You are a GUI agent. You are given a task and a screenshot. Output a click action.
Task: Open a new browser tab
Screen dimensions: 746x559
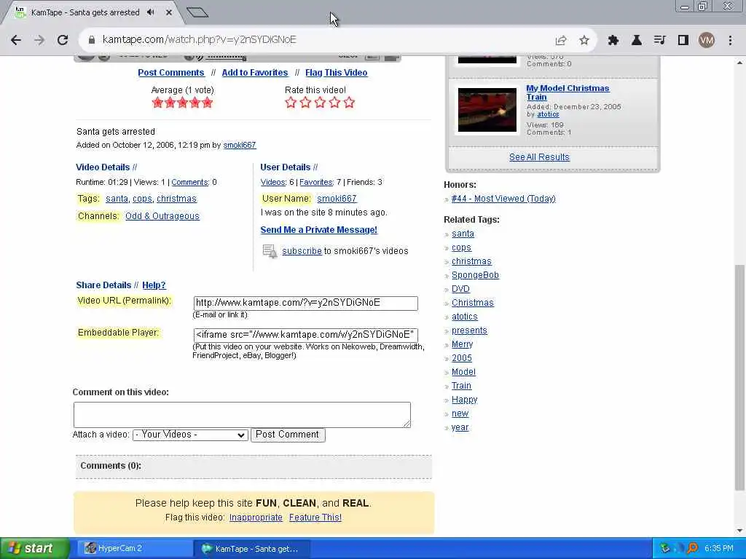click(x=197, y=12)
